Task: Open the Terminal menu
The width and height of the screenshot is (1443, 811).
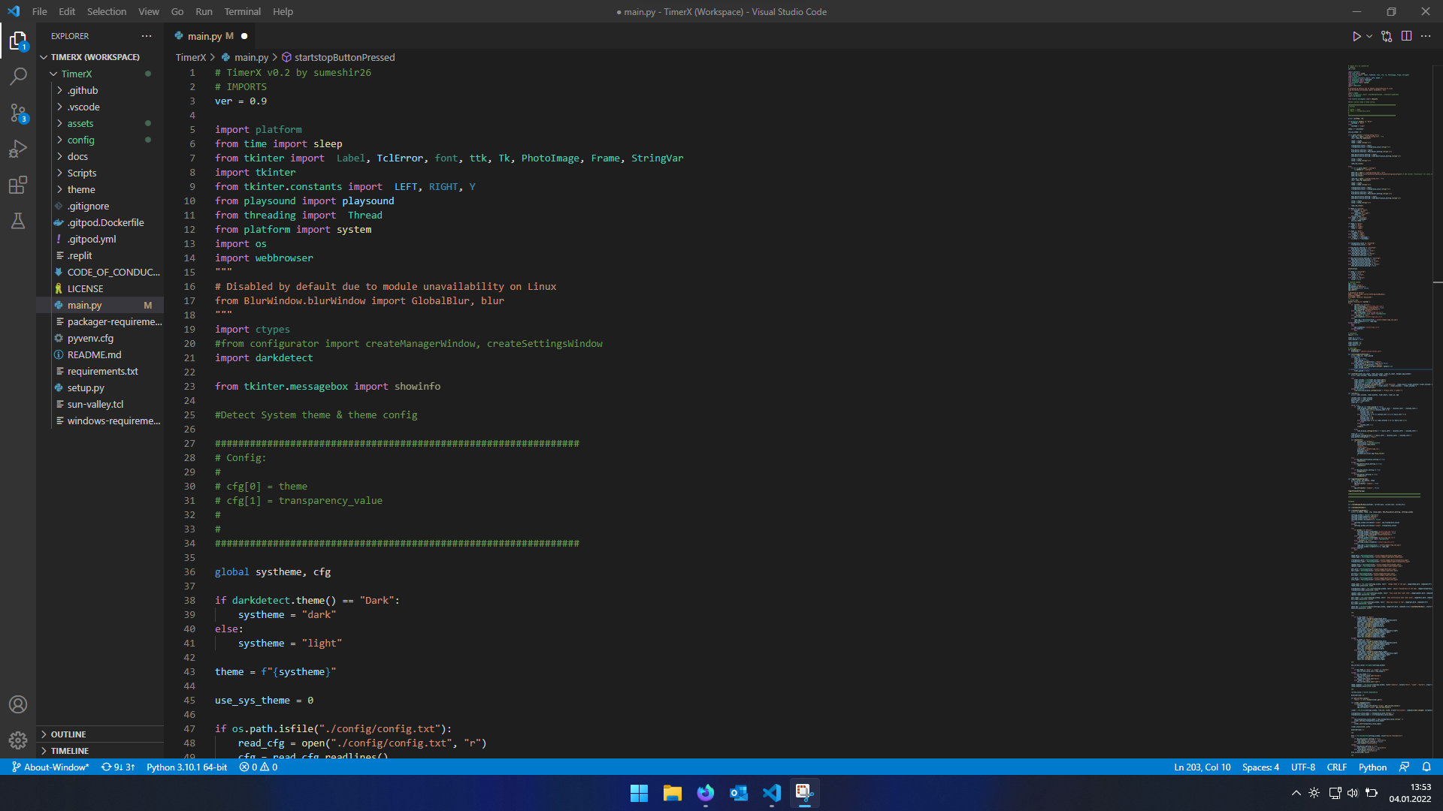Action: (242, 11)
